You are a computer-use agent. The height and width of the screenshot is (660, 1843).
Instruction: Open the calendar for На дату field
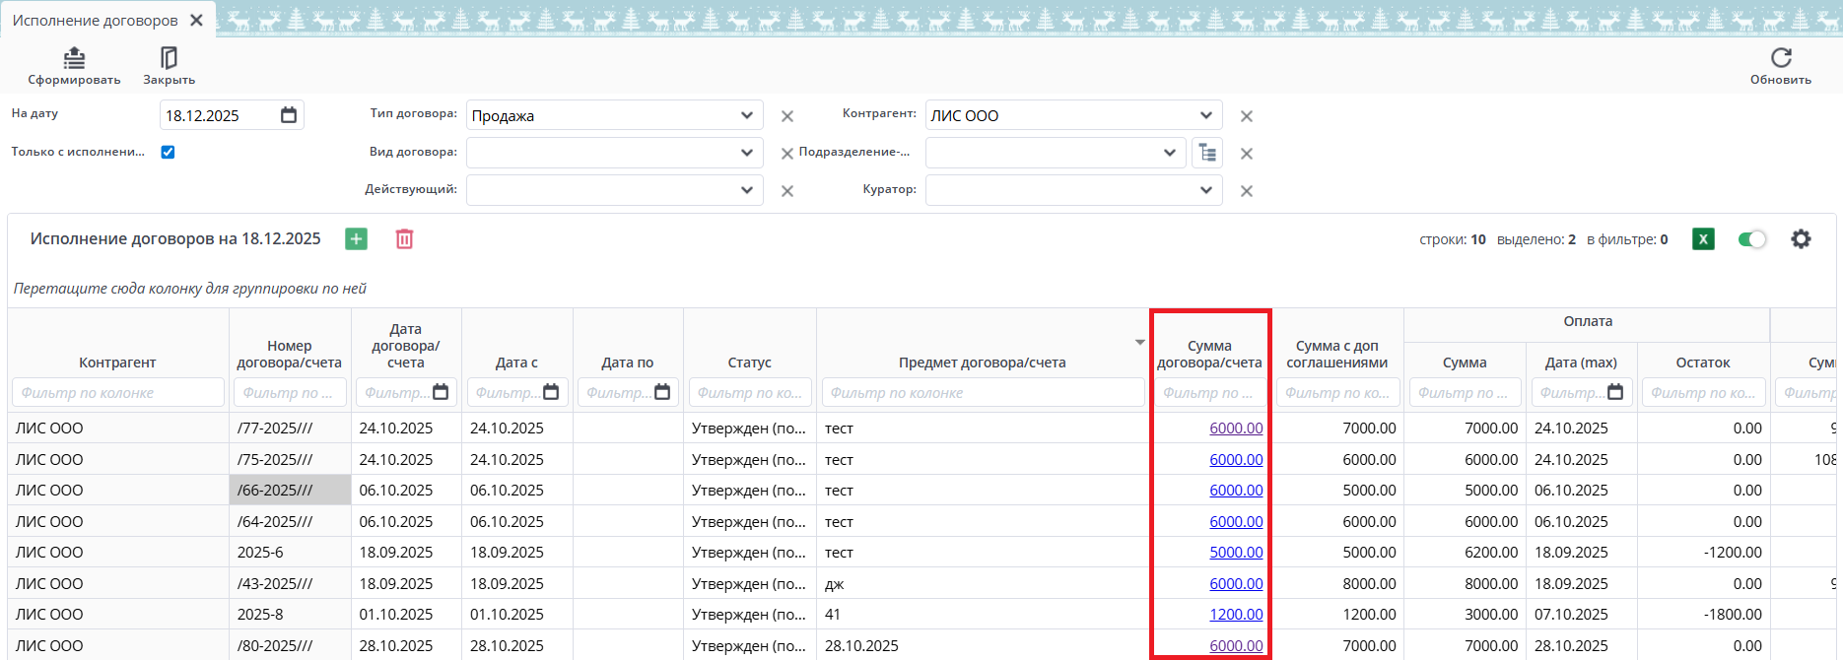point(289,115)
